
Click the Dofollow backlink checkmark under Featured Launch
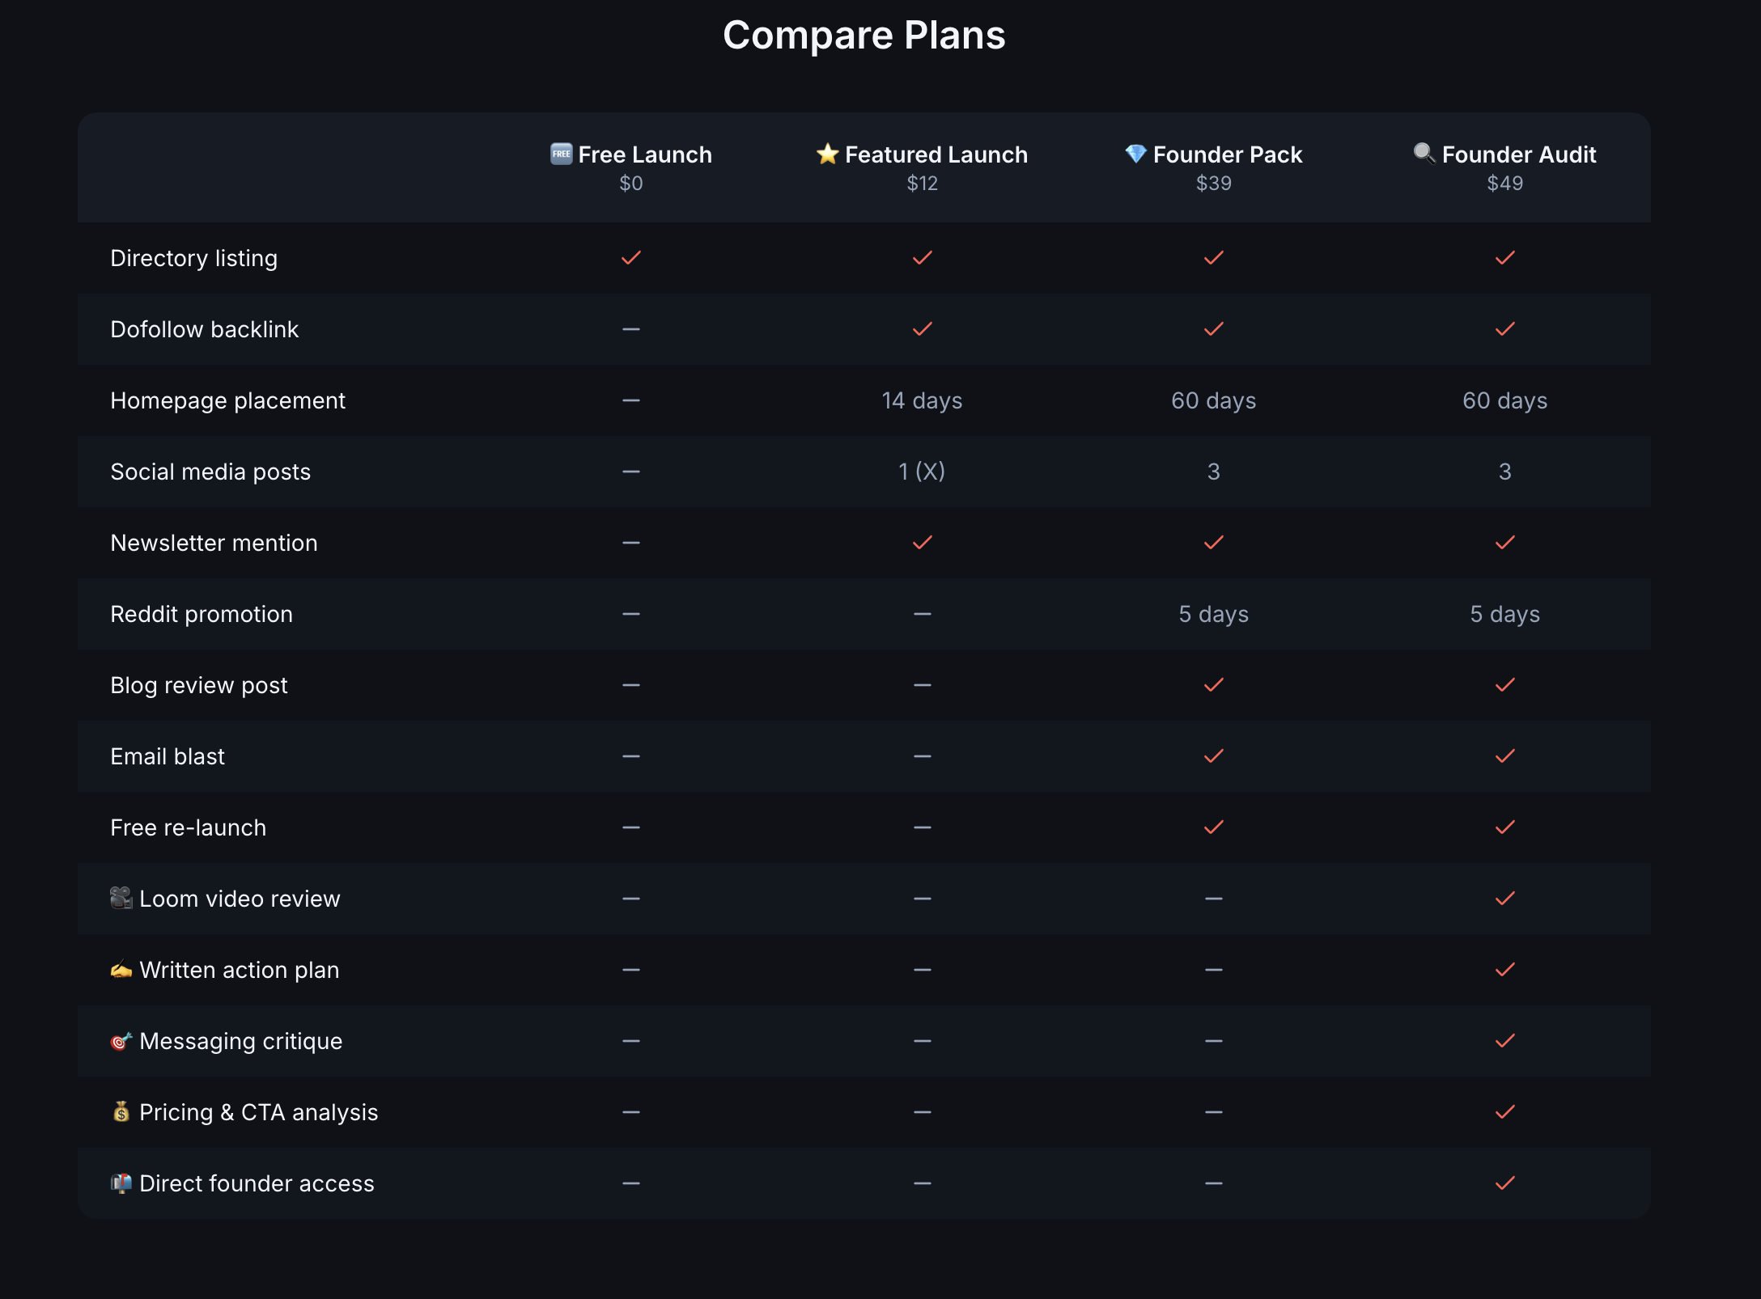(923, 329)
